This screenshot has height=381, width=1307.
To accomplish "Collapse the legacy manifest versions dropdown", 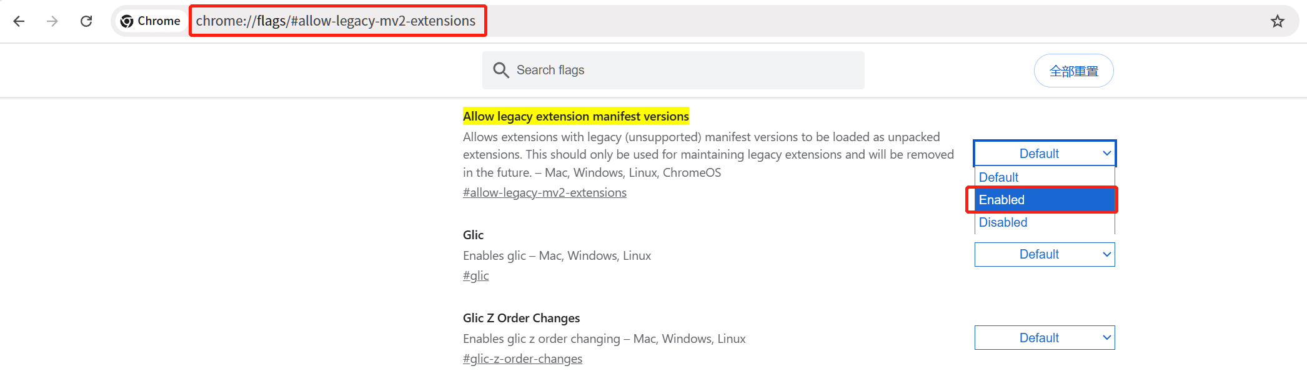I will point(1045,154).
